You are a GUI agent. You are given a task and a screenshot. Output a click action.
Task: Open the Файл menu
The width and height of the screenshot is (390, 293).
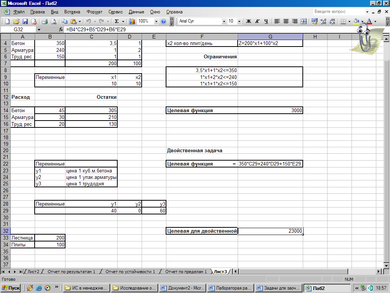(19, 12)
